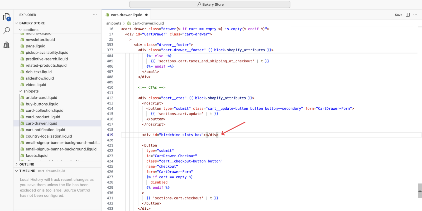Click sticky scroll line 16 cart-drawer tag
This screenshot has width=422, height=211.
195,29
